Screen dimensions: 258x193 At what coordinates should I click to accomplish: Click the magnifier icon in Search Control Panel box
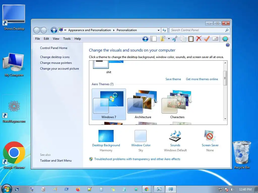(227, 30)
